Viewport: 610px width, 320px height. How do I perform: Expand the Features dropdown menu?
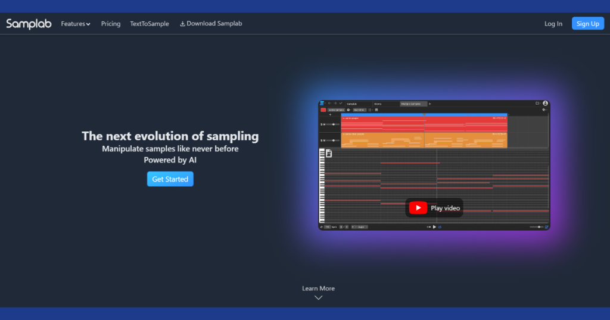pyautogui.click(x=76, y=24)
